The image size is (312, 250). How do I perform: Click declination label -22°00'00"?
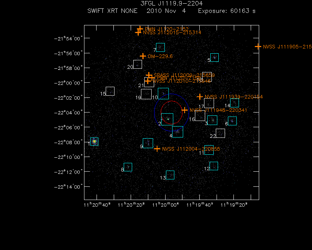click(x=68, y=83)
